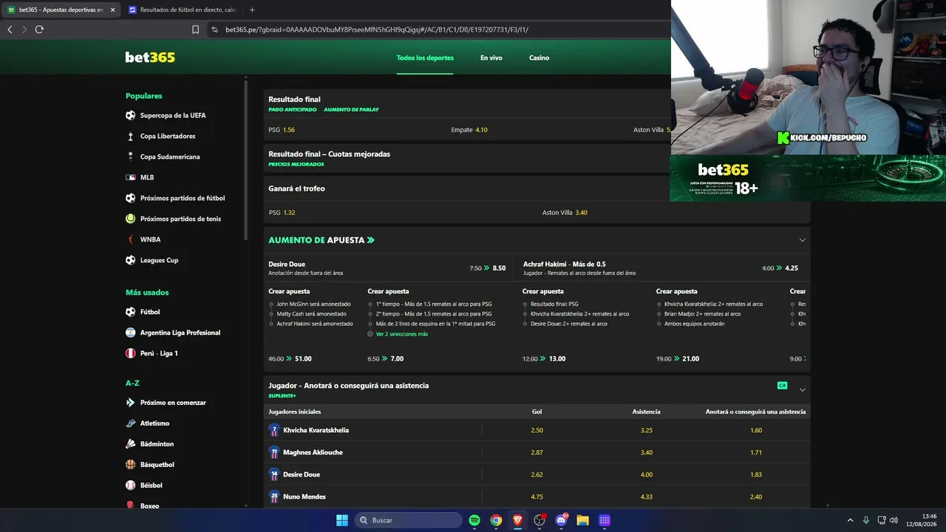Click the tennis ball icon for Próximos partidos de tenis
This screenshot has width=946, height=532.
pyautogui.click(x=130, y=219)
